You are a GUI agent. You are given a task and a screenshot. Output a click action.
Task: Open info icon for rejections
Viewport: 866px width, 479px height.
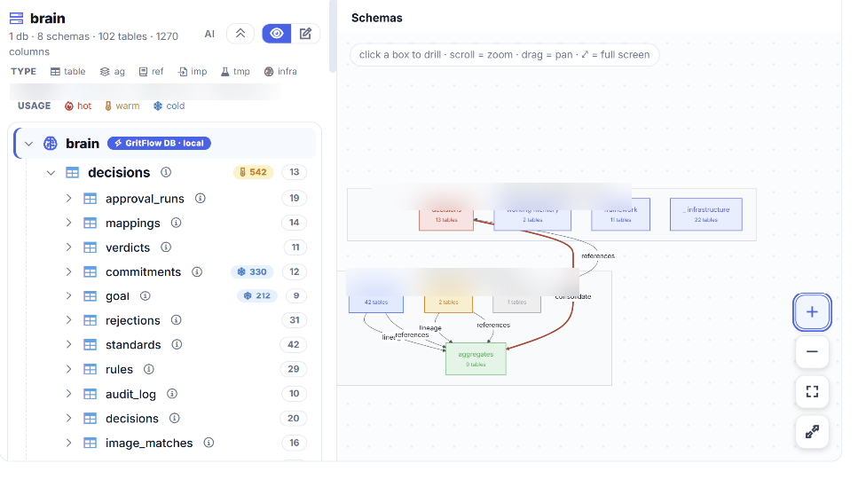177,320
